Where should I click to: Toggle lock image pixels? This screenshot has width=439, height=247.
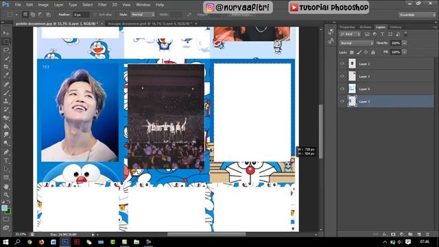point(359,52)
